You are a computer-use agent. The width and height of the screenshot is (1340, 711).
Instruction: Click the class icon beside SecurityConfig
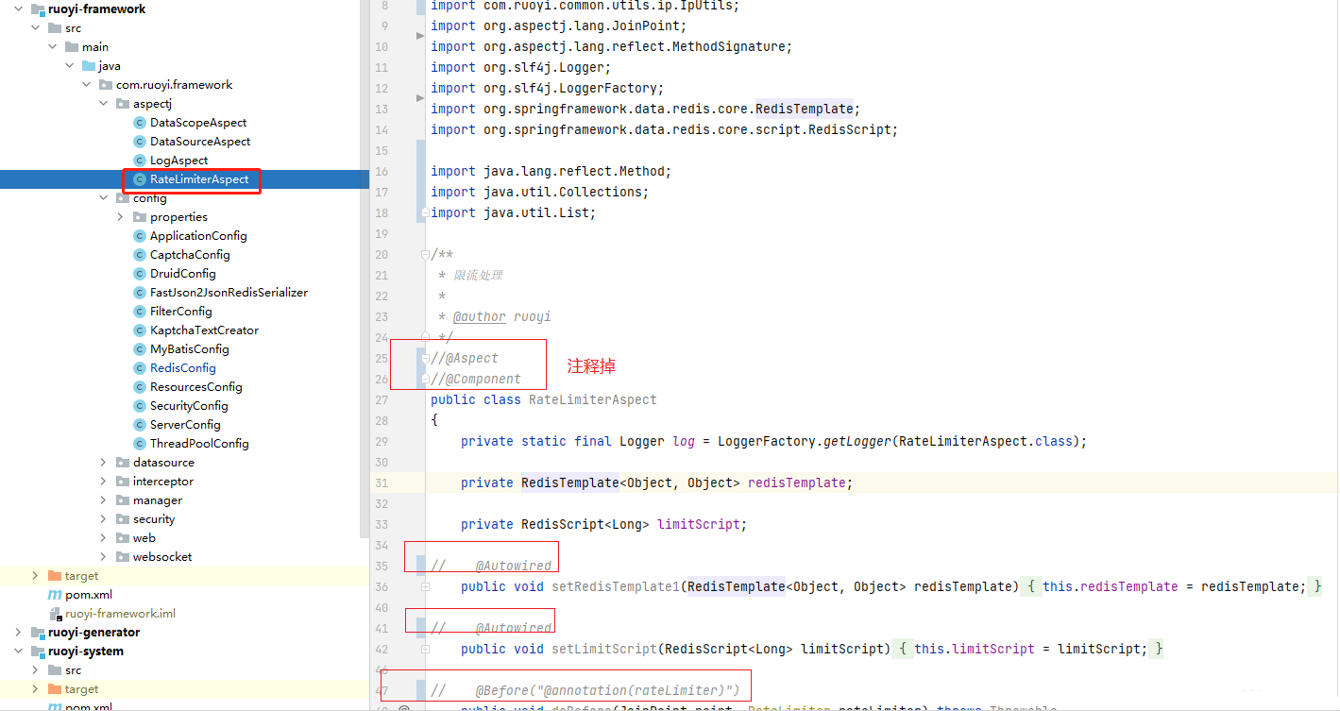pos(140,406)
